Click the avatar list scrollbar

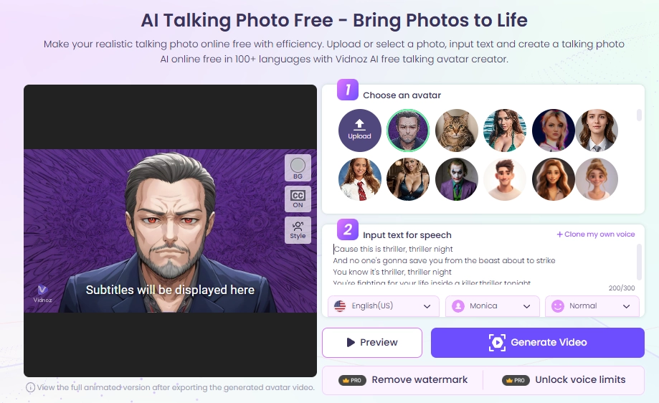[639, 115]
